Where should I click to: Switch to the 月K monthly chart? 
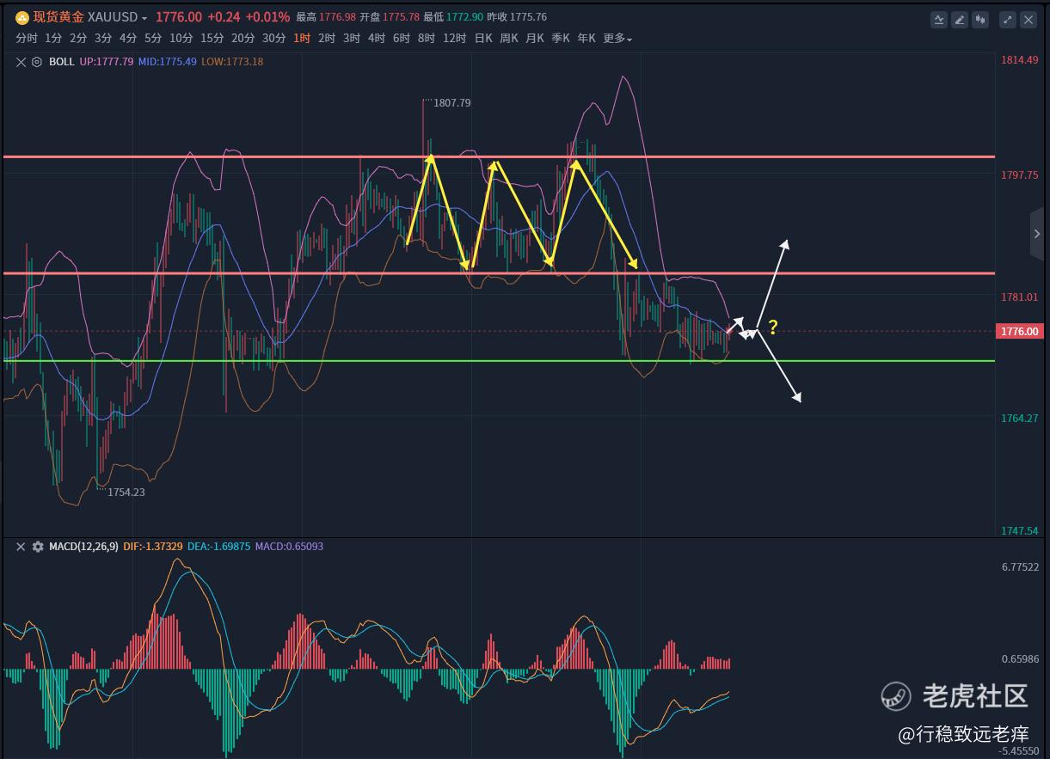[x=535, y=39]
